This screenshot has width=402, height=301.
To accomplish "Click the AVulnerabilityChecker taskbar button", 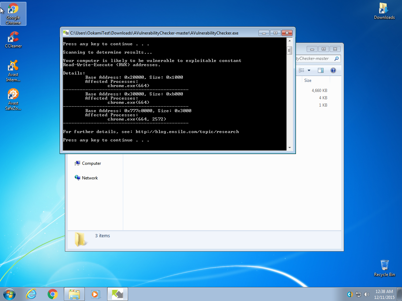I will click(117, 294).
